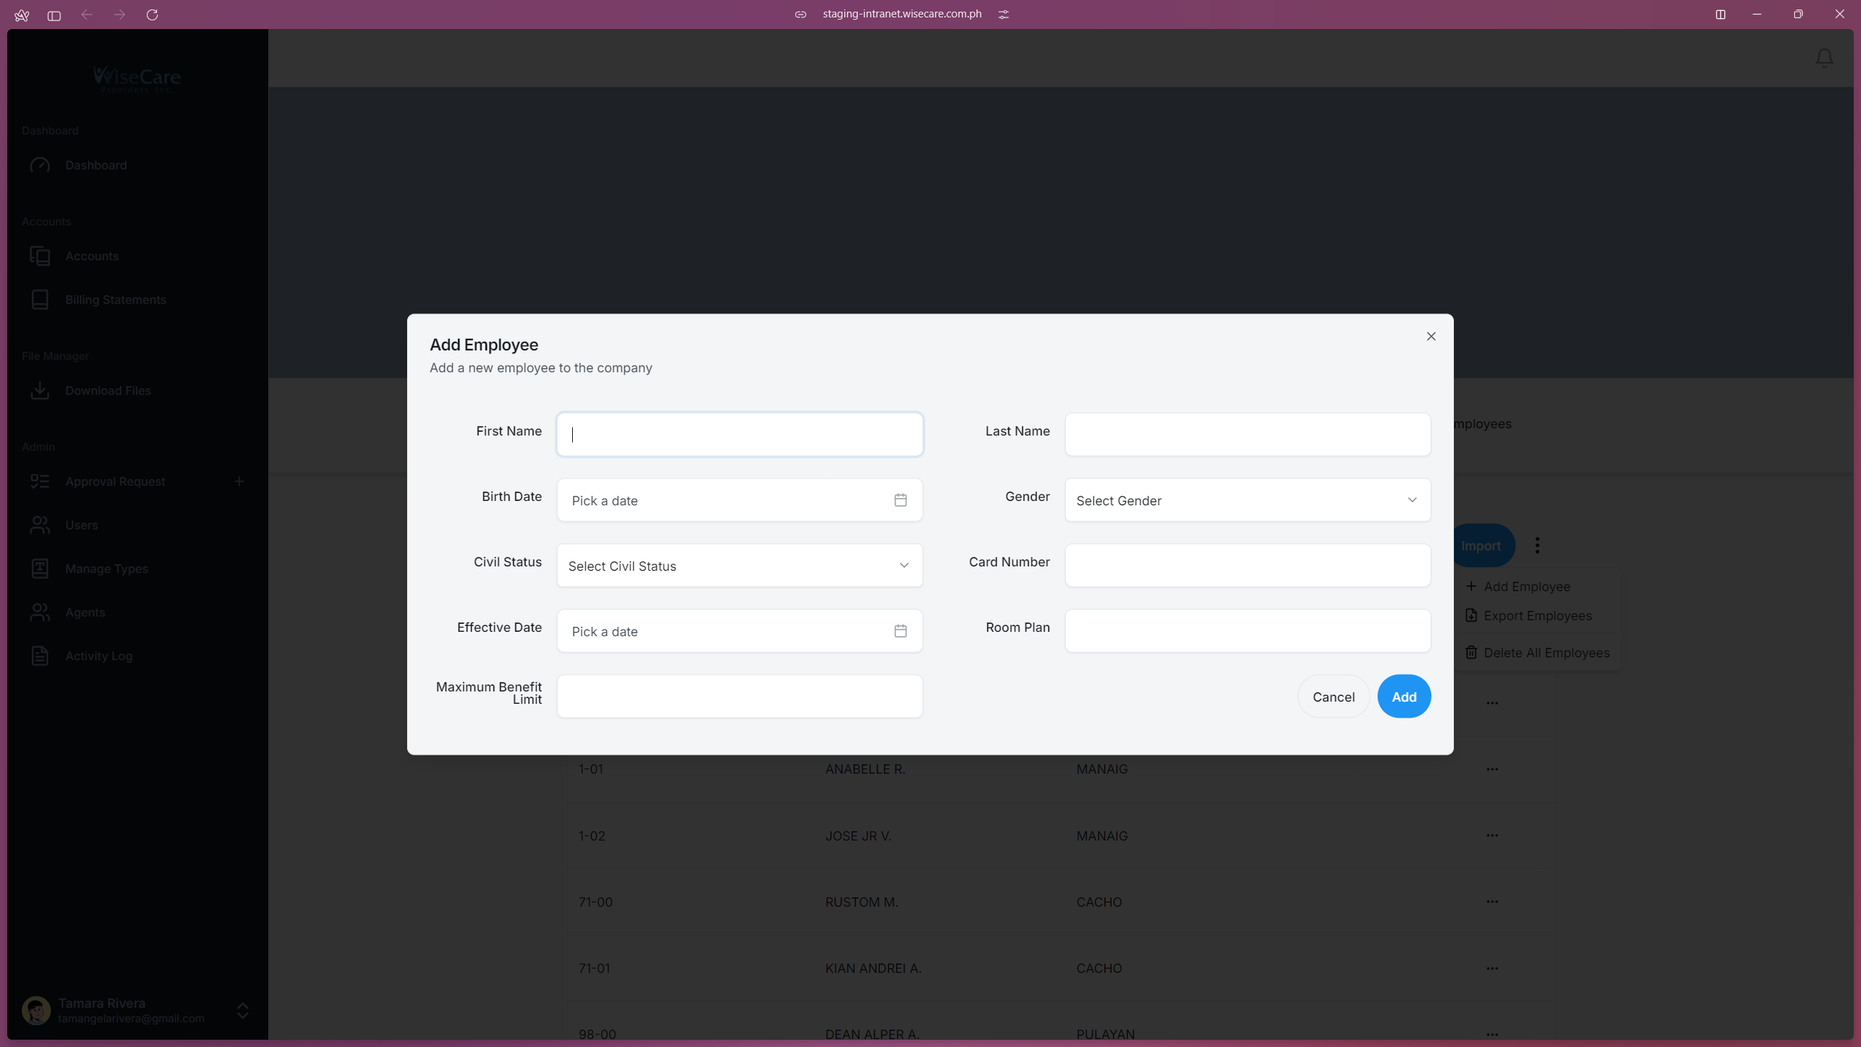The width and height of the screenshot is (1861, 1047).
Task: Expand the Tamara Rivera account switcher
Action: tap(242, 1011)
